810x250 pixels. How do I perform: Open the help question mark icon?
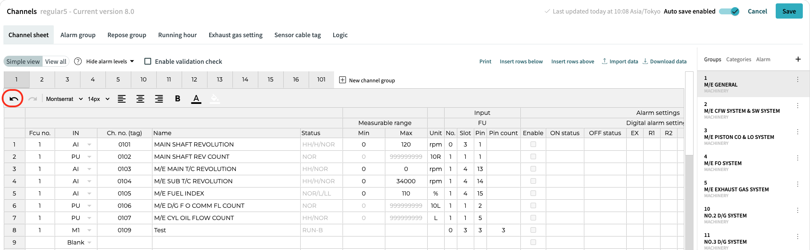78,61
